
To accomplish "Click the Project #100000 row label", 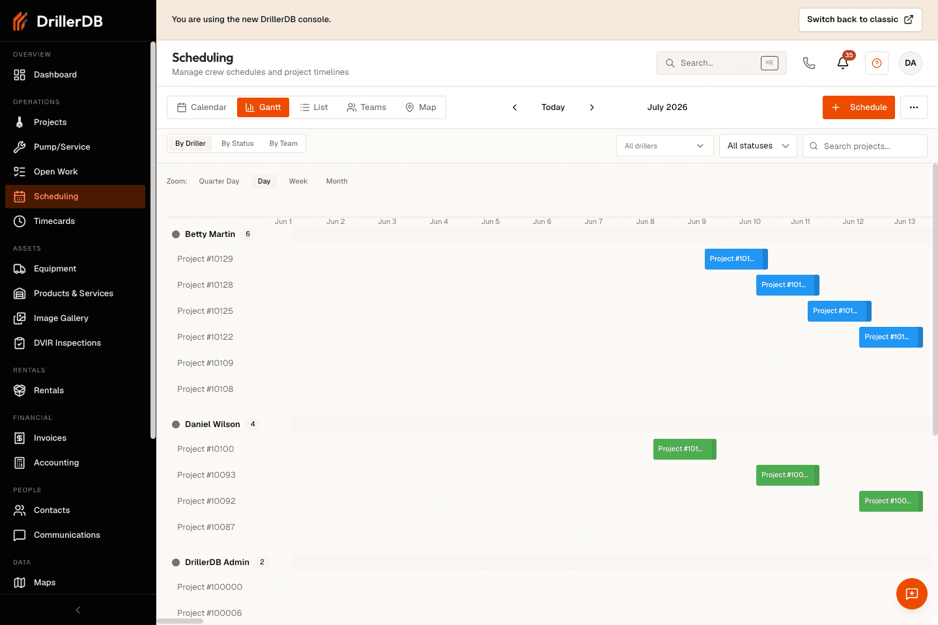I will (210, 587).
